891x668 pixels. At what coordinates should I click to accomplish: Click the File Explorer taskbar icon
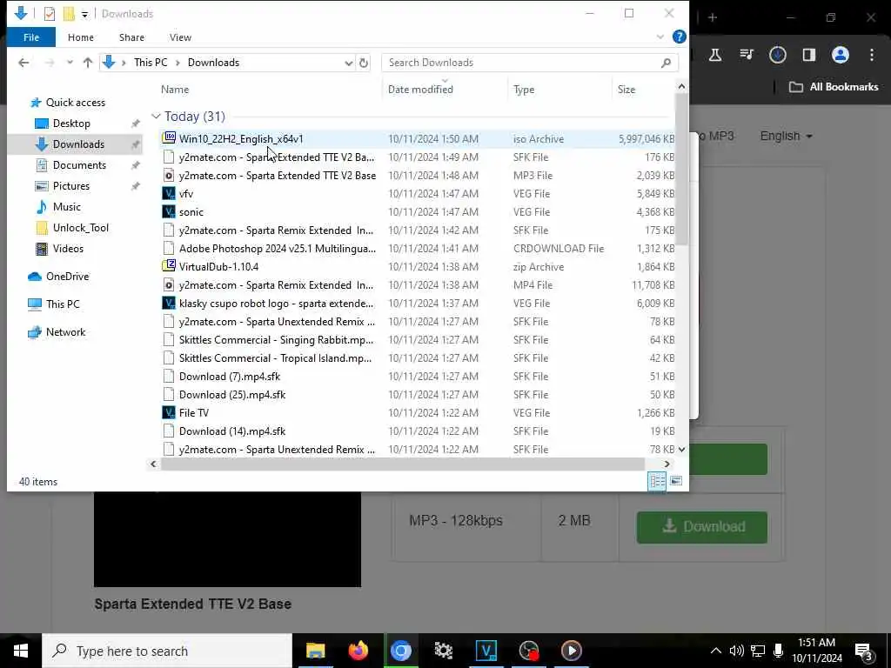[315, 651]
